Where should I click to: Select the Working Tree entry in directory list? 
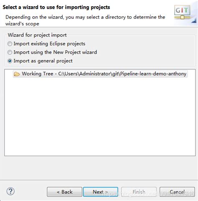click(100, 74)
